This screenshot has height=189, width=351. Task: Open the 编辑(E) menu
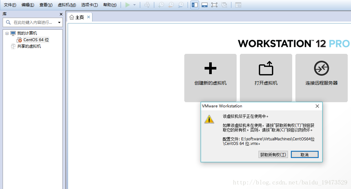28,5
